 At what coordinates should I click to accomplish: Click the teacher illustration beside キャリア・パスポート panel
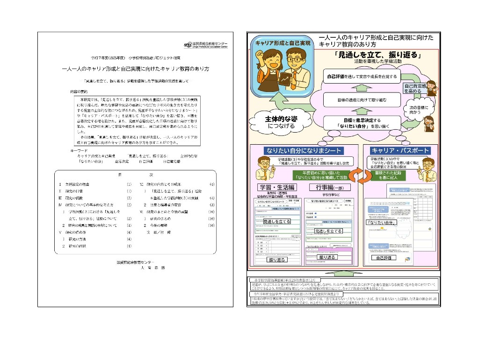coord(428,169)
